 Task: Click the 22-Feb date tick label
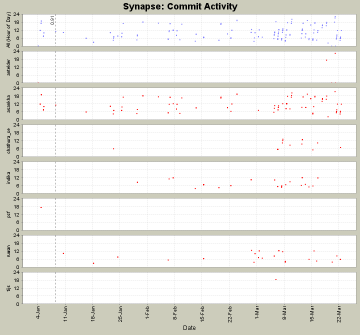click(x=229, y=314)
